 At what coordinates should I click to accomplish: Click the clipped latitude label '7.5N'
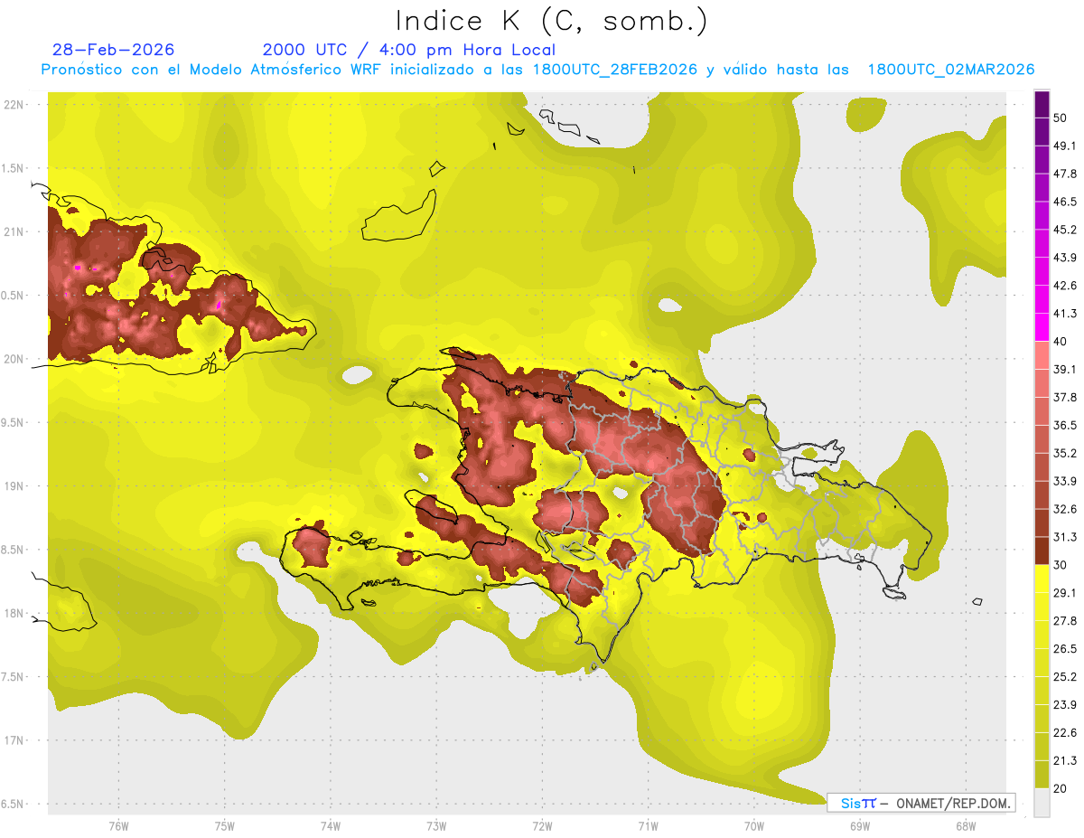pyautogui.click(x=13, y=677)
